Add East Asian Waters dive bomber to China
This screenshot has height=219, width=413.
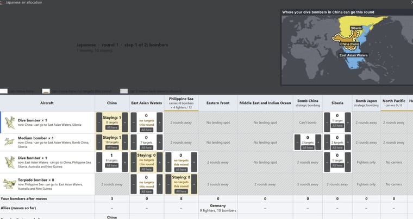[125, 162]
